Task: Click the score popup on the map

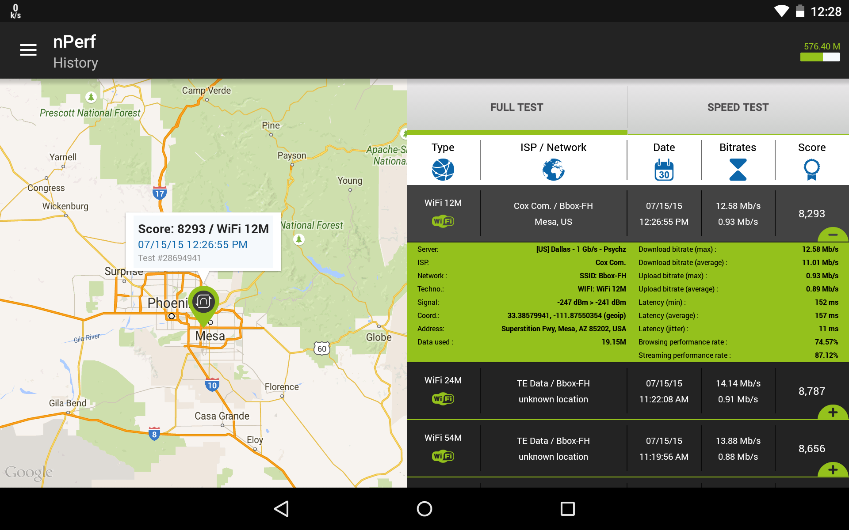Action: (203, 242)
